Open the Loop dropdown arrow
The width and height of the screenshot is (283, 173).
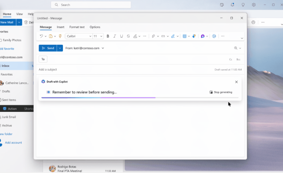(207, 36)
